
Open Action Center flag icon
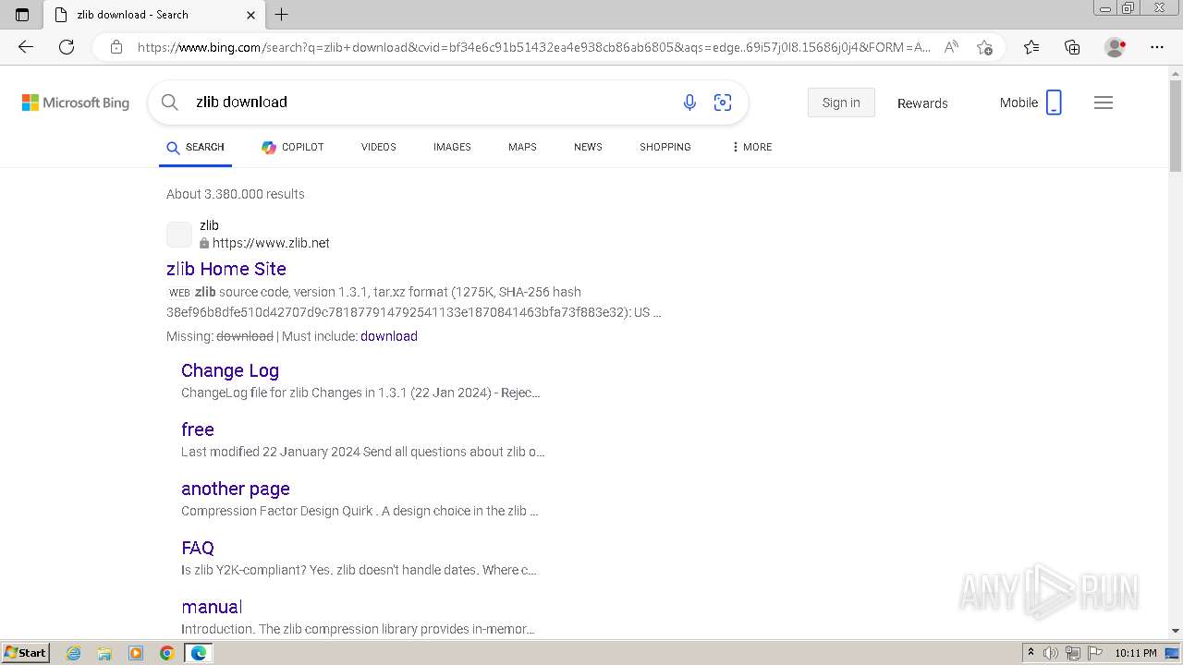pos(1095,653)
